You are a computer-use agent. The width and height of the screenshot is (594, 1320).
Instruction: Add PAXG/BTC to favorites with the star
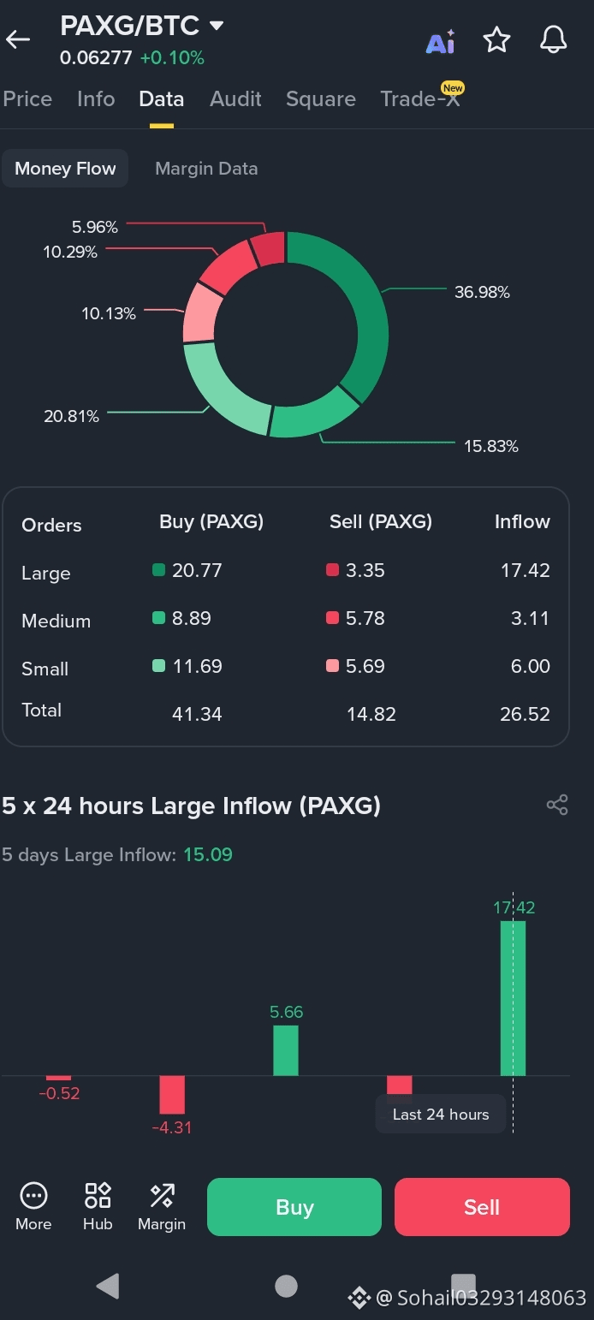click(x=497, y=40)
